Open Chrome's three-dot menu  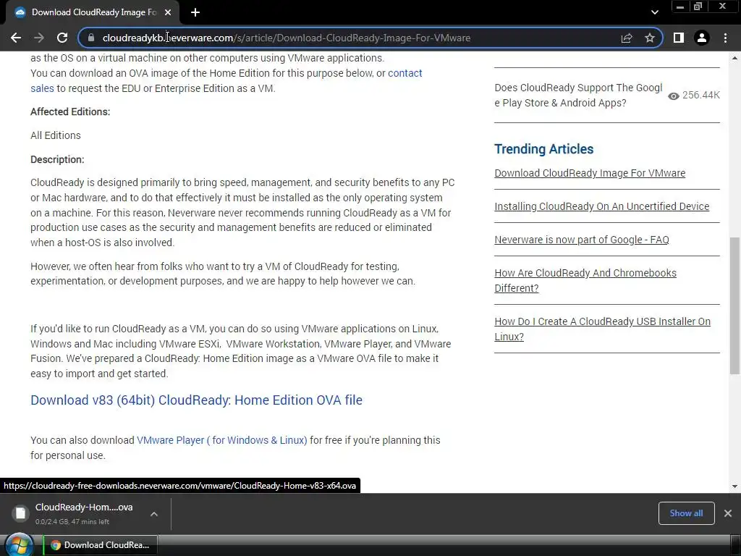click(x=725, y=38)
